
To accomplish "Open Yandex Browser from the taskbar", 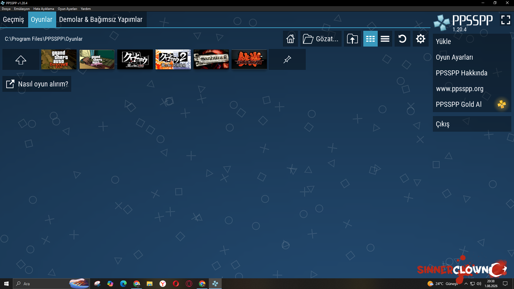I will point(163,284).
